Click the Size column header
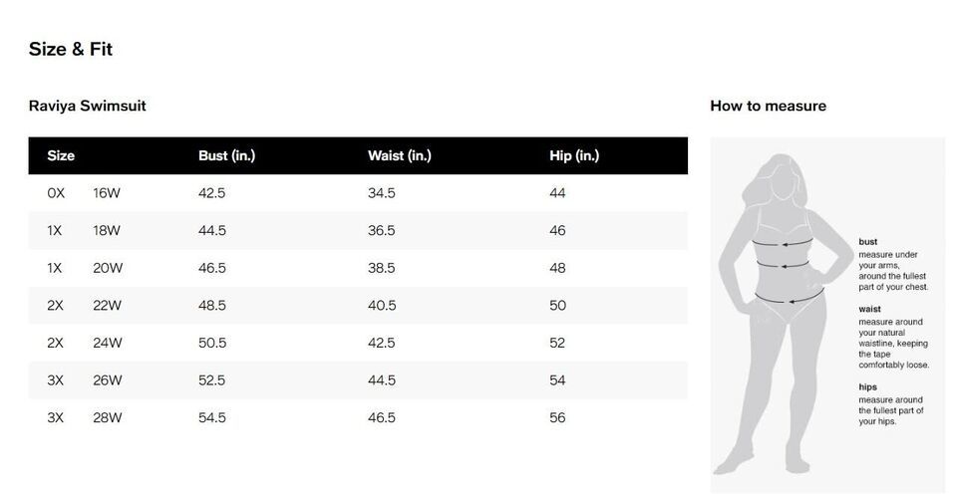The image size is (957, 498). coord(61,155)
